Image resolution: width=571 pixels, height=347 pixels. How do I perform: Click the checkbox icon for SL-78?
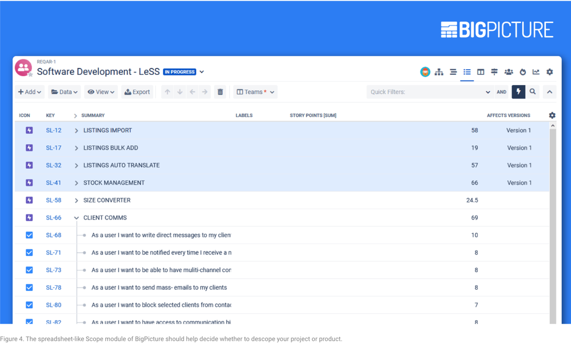pyautogui.click(x=29, y=288)
